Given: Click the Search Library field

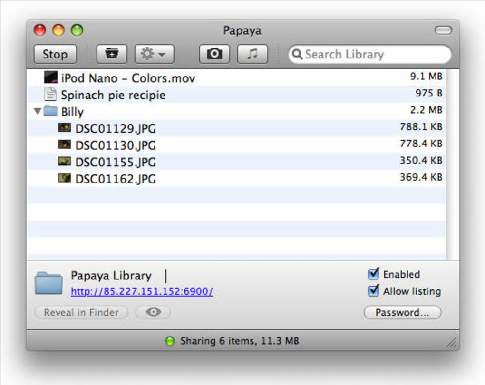Looking at the screenshot, I should point(369,55).
